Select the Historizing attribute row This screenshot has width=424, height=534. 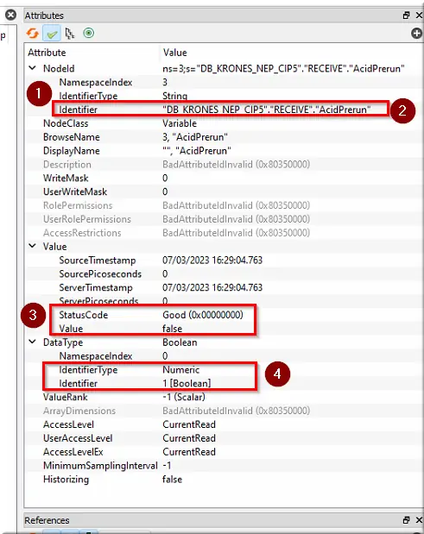[225, 479]
